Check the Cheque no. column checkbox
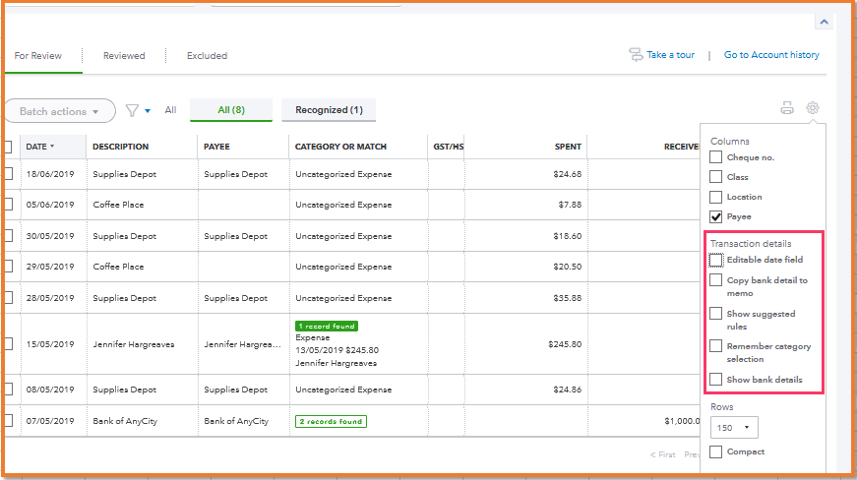 716,157
